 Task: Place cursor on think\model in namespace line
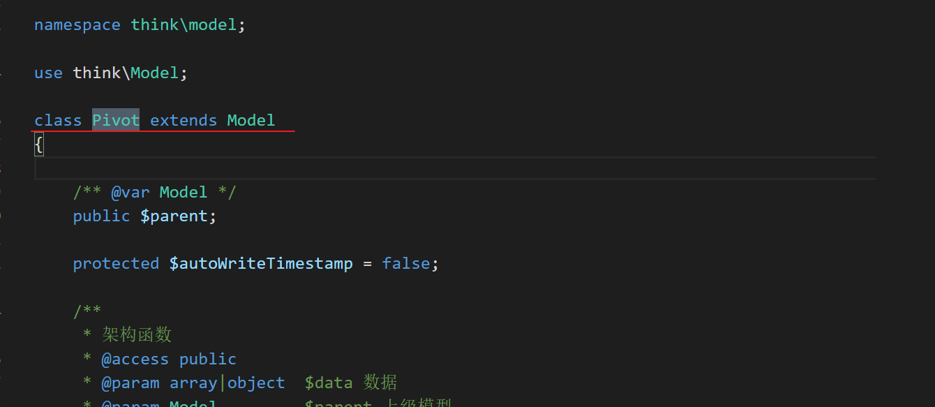184,25
